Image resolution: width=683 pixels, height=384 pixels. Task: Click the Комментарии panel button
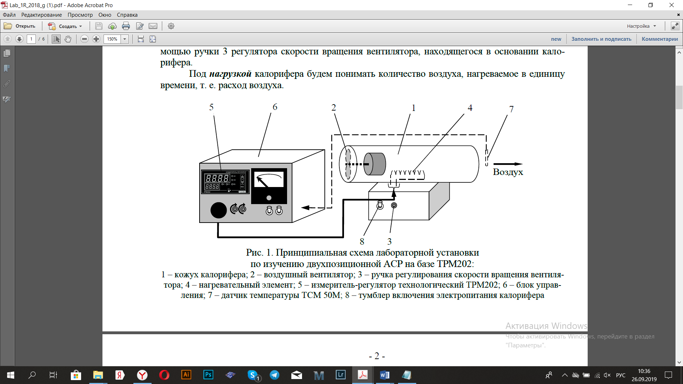pos(660,39)
